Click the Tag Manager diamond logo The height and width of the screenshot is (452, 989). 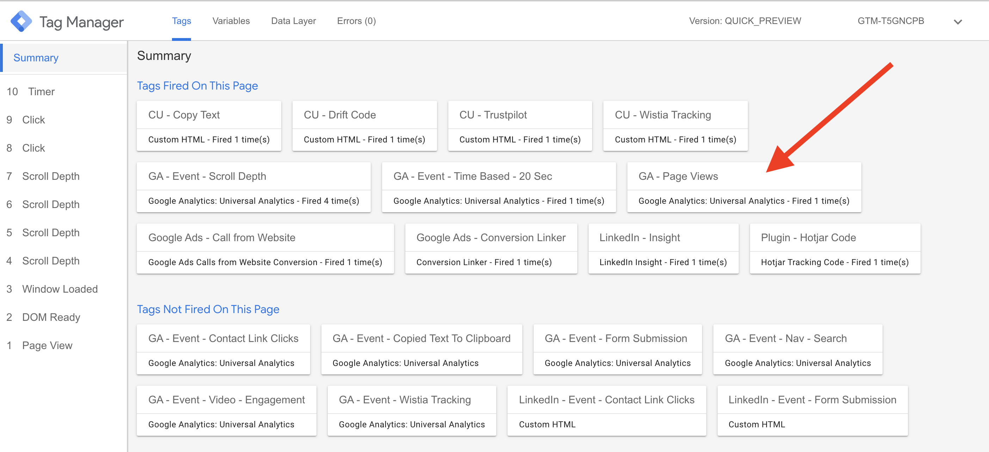tap(21, 21)
